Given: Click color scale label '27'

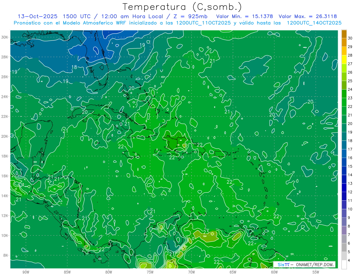Looking at the screenshot, I should 350,64.
